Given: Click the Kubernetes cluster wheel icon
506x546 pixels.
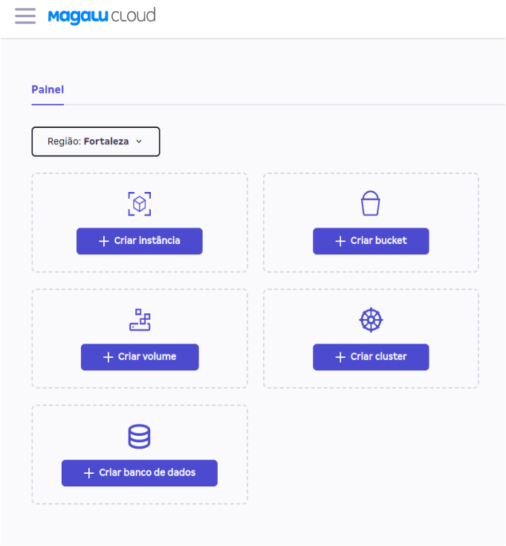Looking at the screenshot, I should (371, 320).
